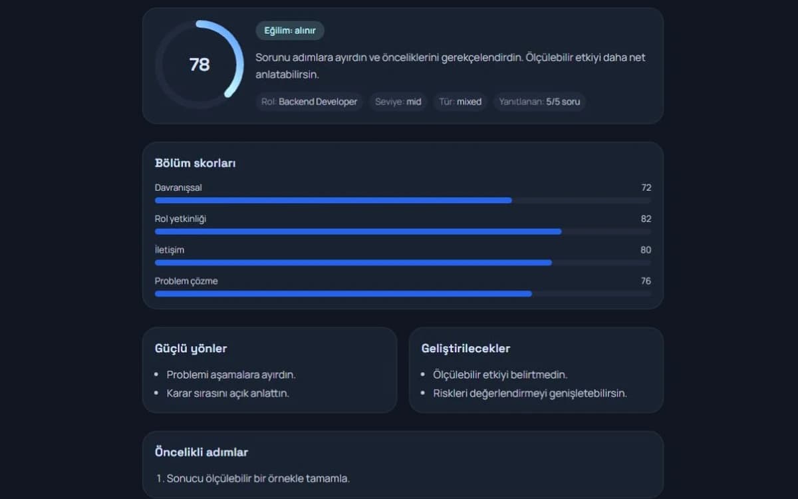Click the Davranışsal score progress bar

coord(403,200)
